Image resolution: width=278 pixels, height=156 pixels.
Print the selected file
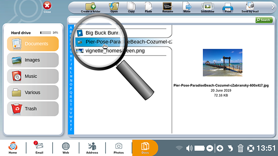228,8
